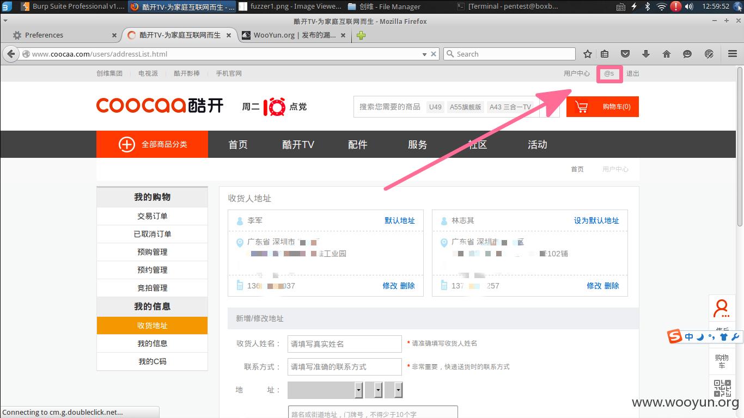Open the URL history dropdown arrow
The image size is (744, 418).
pos(424,54)
